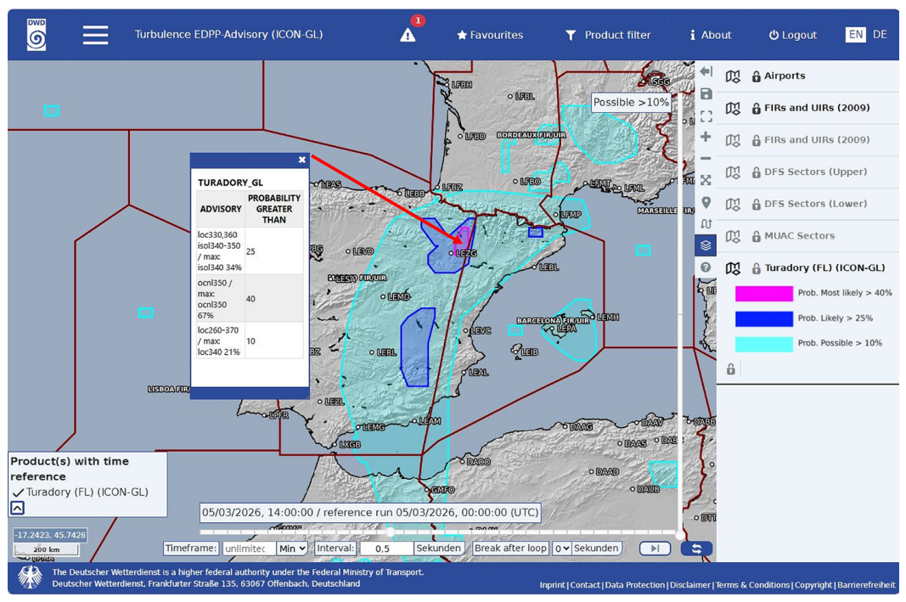Open the layers stack panel icon

click(x=706, y=245)
